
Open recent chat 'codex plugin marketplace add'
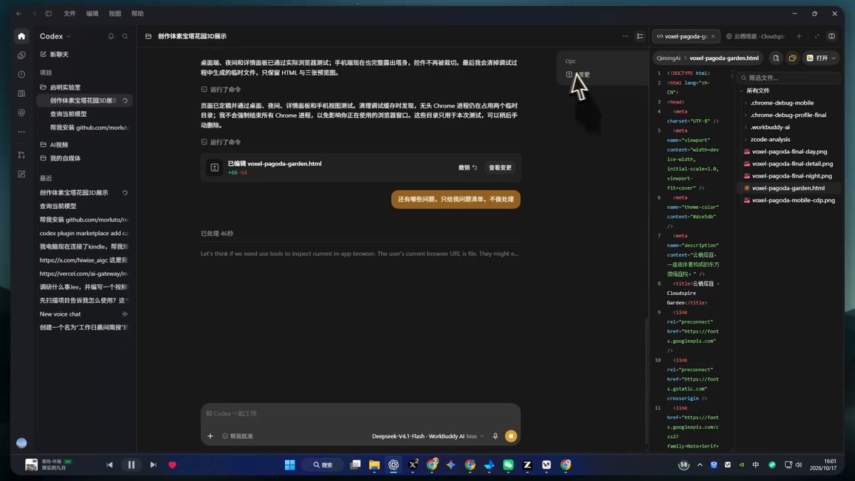(84, 233)
